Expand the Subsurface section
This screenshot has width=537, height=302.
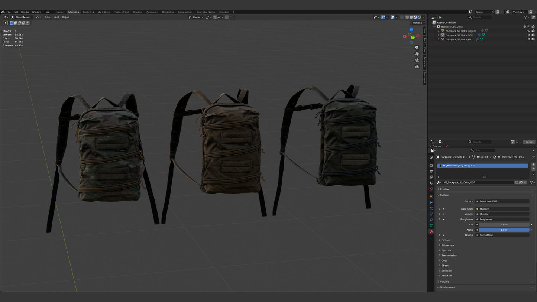tap(448, 246)
